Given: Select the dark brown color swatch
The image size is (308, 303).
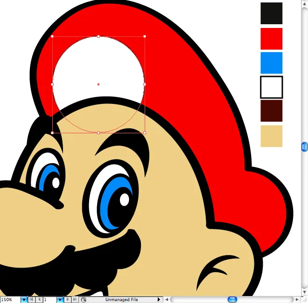Looking at the screenshot, I should [271, 110].
